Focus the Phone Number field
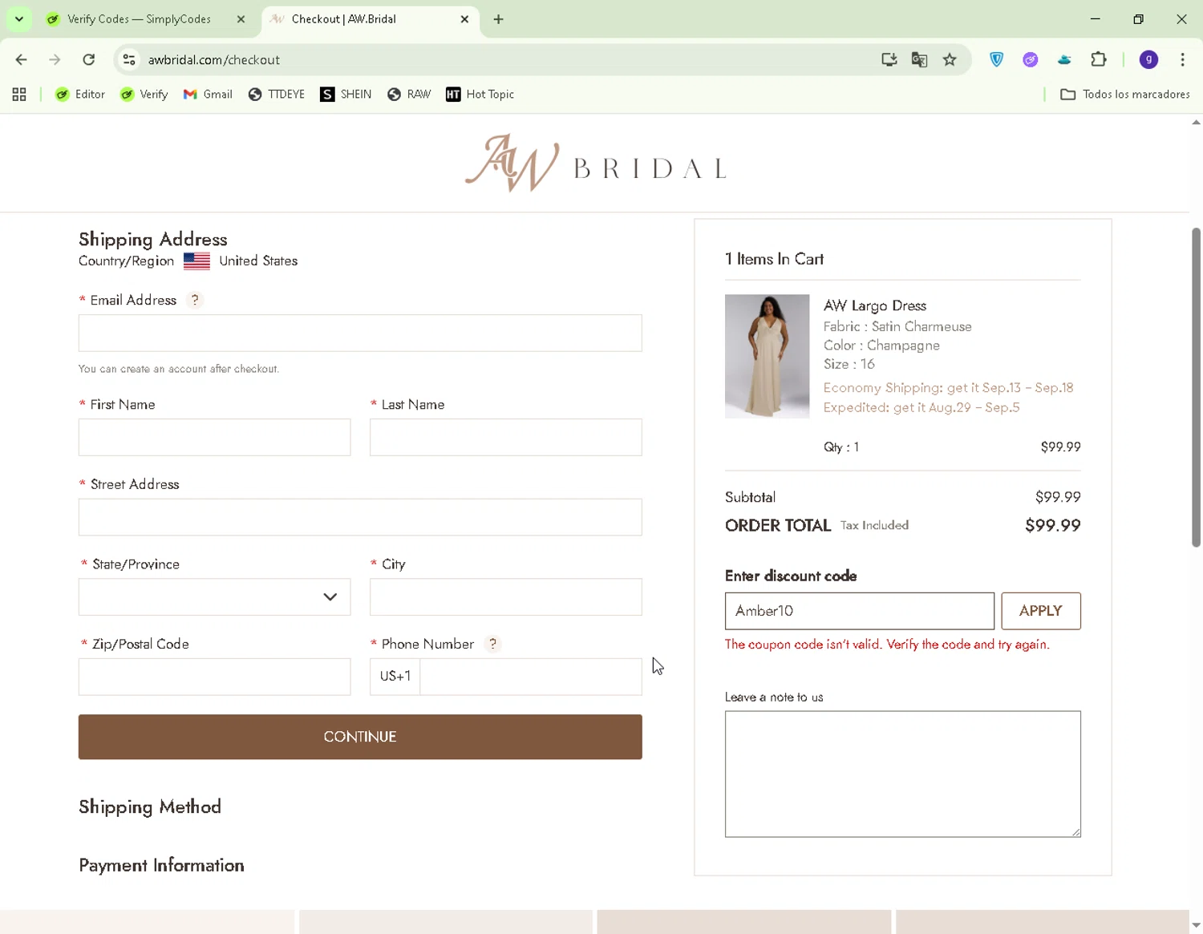 [x=531, y=677]
